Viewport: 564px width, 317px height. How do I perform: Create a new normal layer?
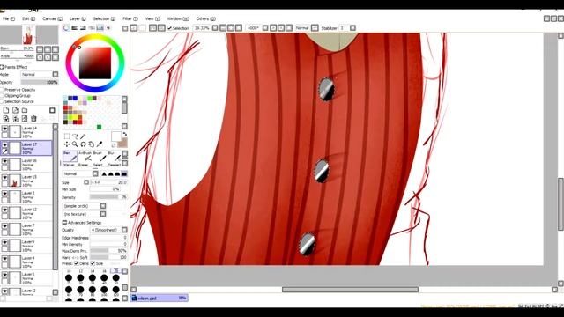click(x=6, y=110)
